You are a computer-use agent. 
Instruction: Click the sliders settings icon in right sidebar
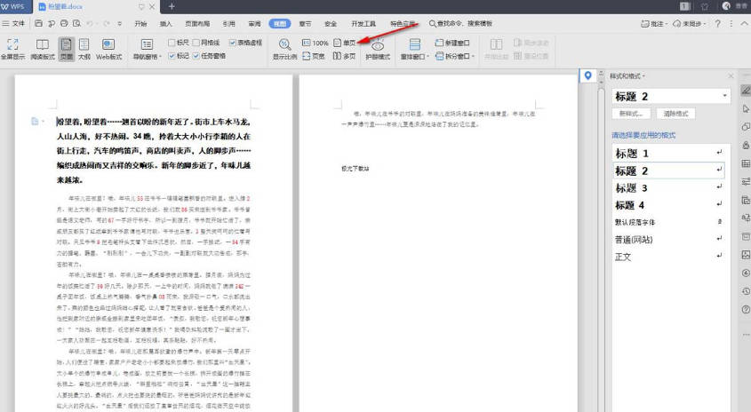point(746,181)
